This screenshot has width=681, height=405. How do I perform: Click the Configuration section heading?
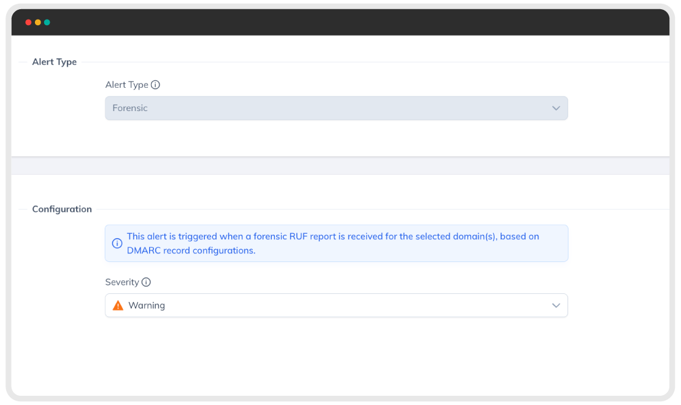[x=62, y=209]
